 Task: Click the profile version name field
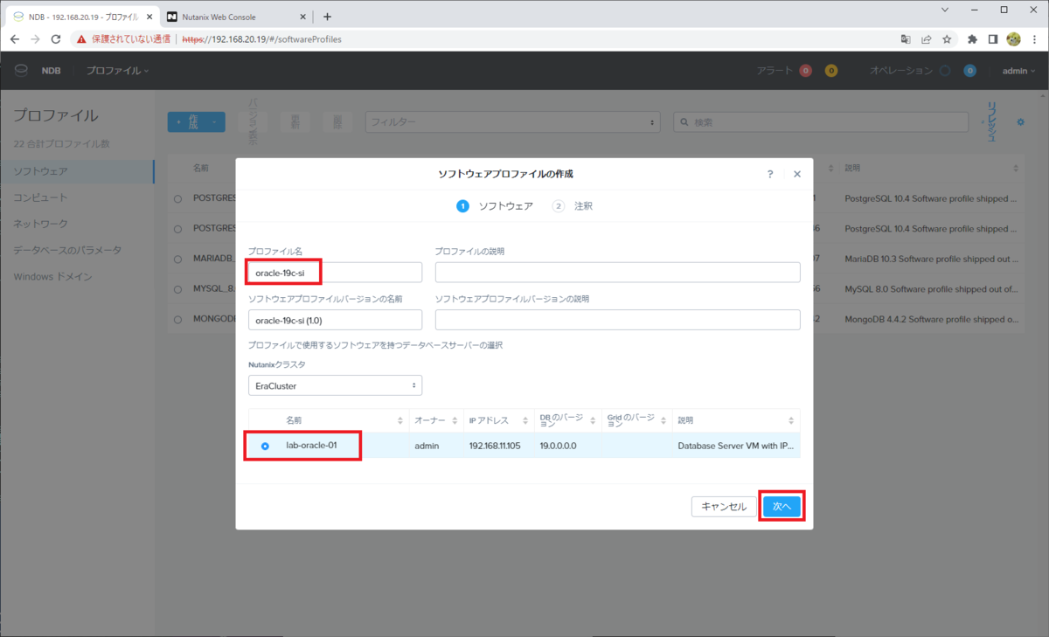335,320
